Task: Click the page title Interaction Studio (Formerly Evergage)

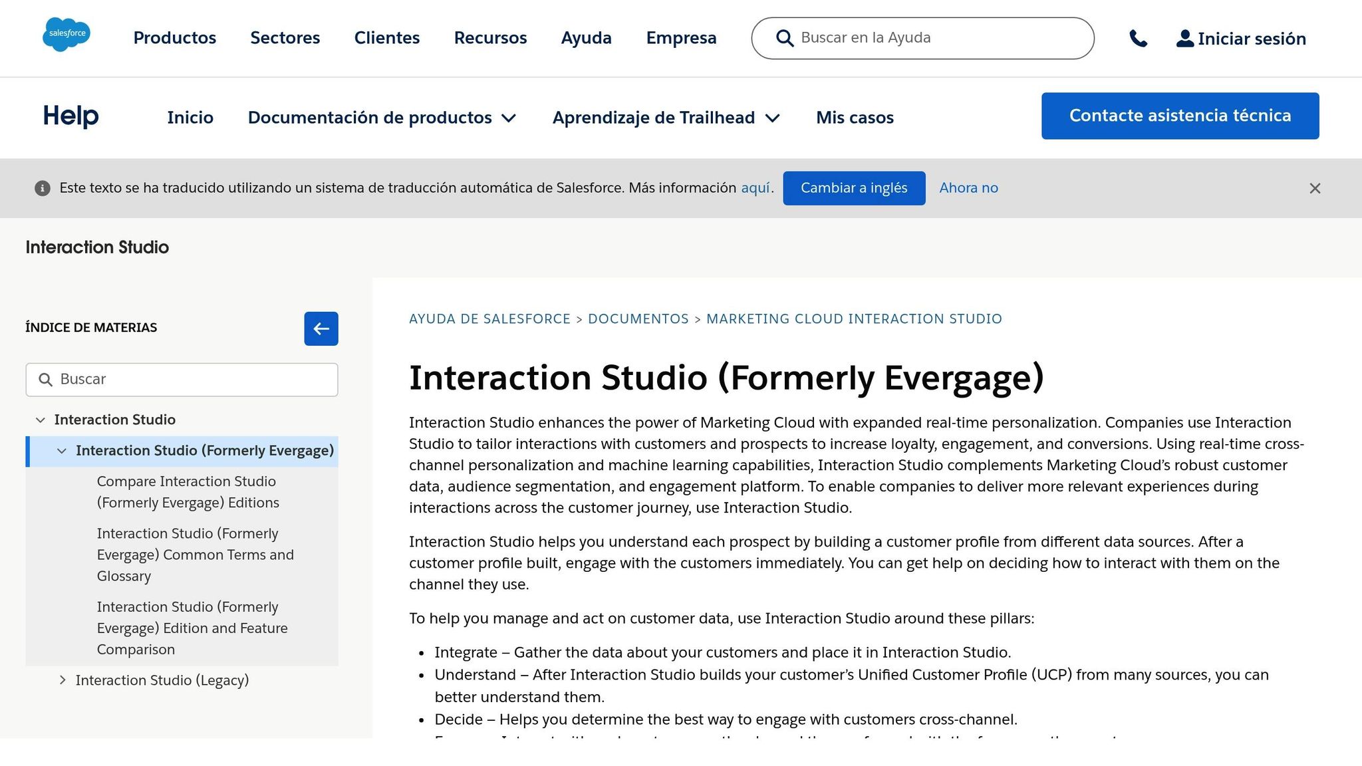Action: coord(726,378)
